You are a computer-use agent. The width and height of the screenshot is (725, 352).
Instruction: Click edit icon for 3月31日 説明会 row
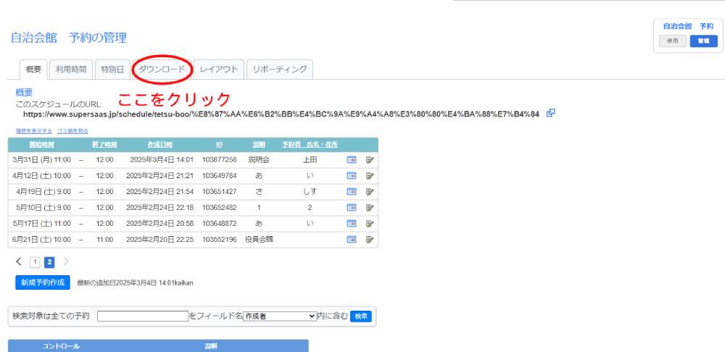(x=370, y=159)
